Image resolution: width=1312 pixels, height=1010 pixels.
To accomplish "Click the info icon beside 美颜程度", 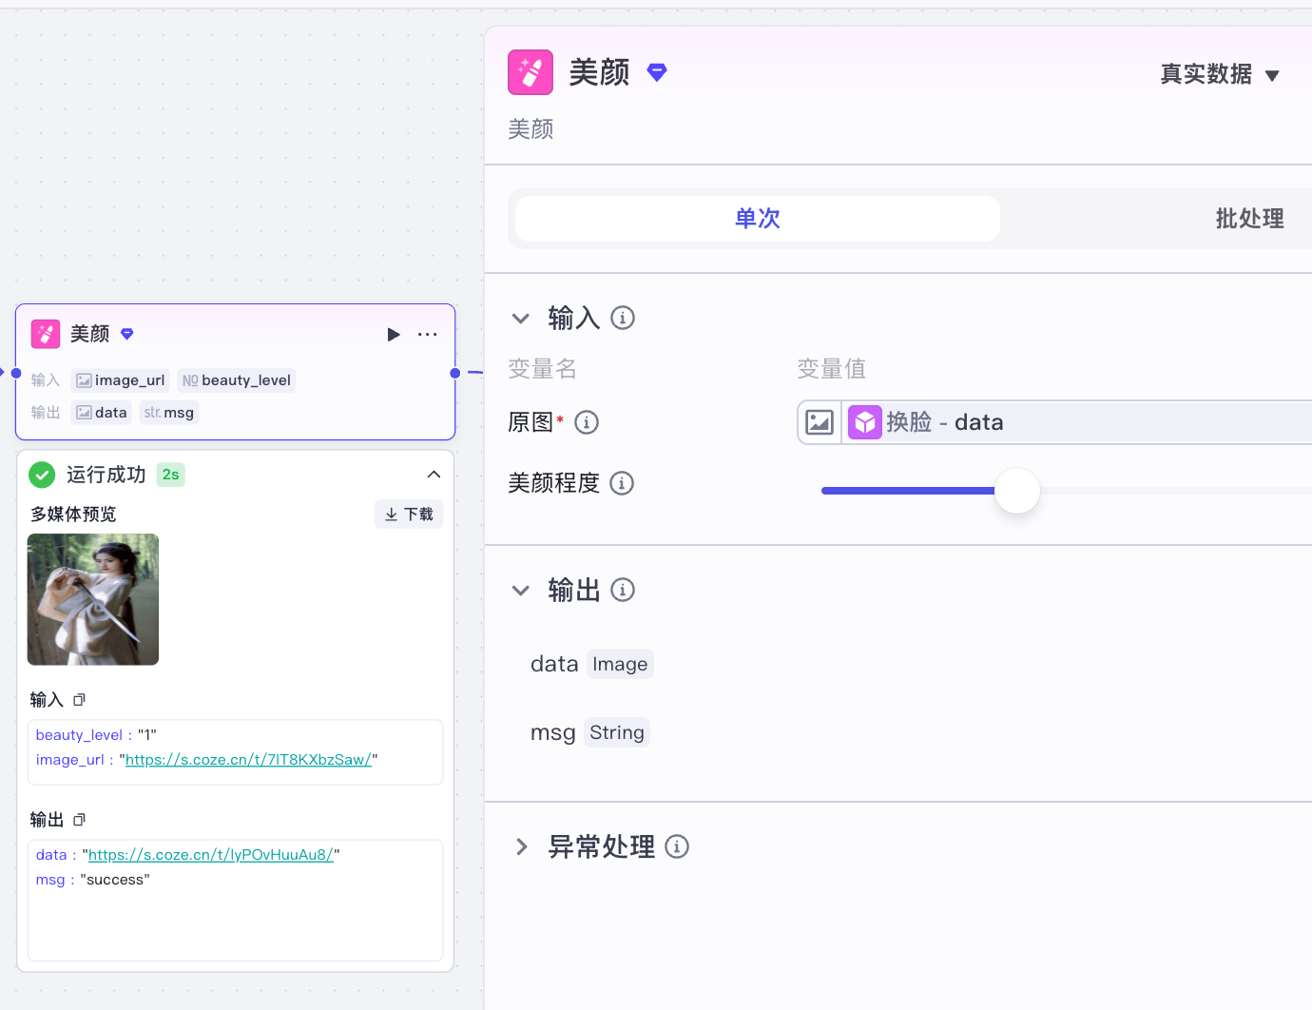I will coord(622,483).
